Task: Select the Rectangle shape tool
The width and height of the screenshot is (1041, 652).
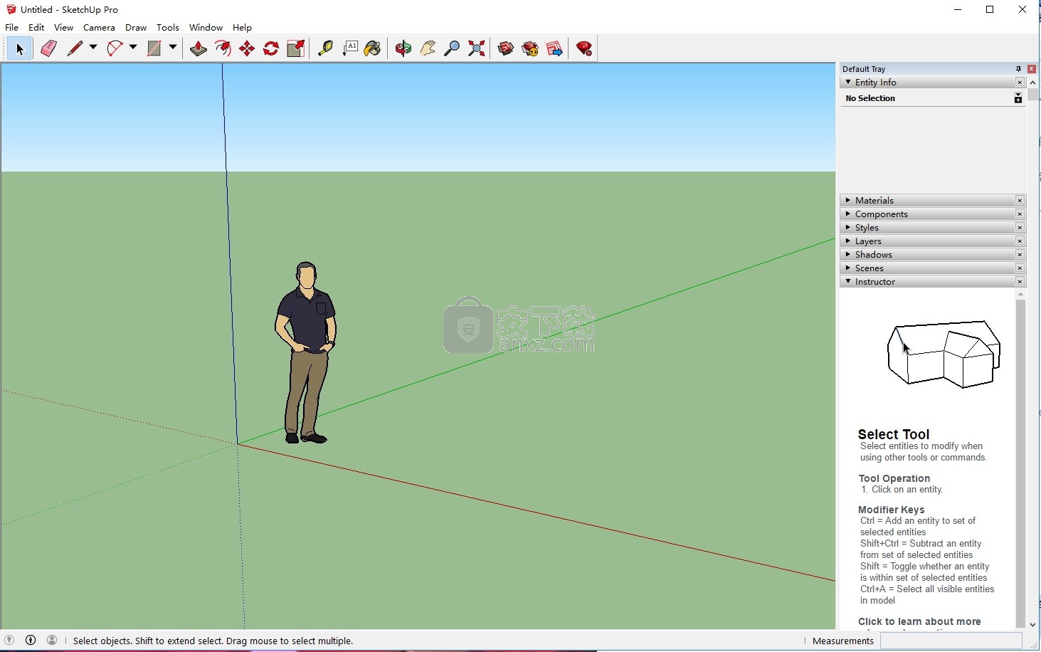Action: coord(154,48)
